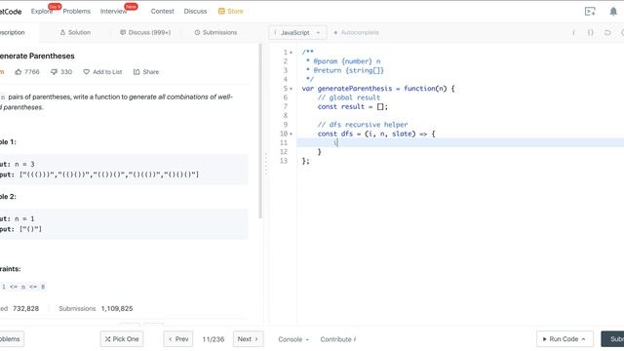Click the 11/236 problem counter
624x351 pixels.
click(x=213, y=339)
